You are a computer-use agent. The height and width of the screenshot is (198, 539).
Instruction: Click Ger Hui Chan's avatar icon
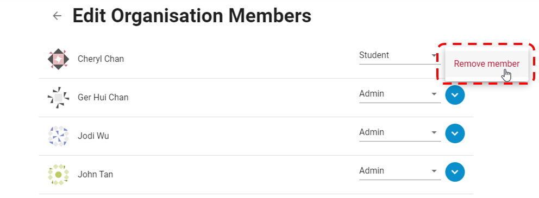click(58, 98)
